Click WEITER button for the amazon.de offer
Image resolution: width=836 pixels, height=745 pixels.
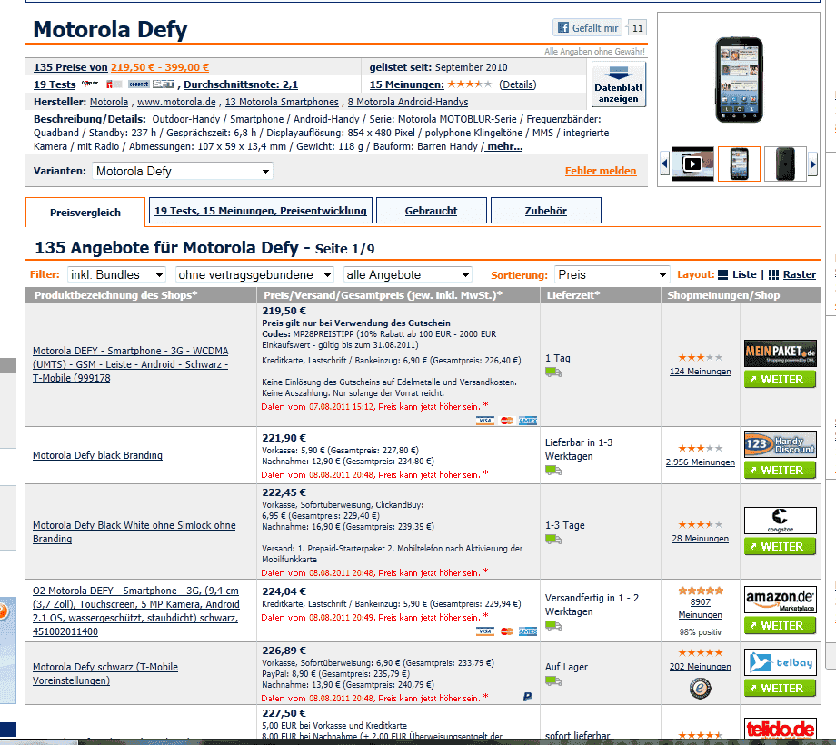click(x=780, y=625)
